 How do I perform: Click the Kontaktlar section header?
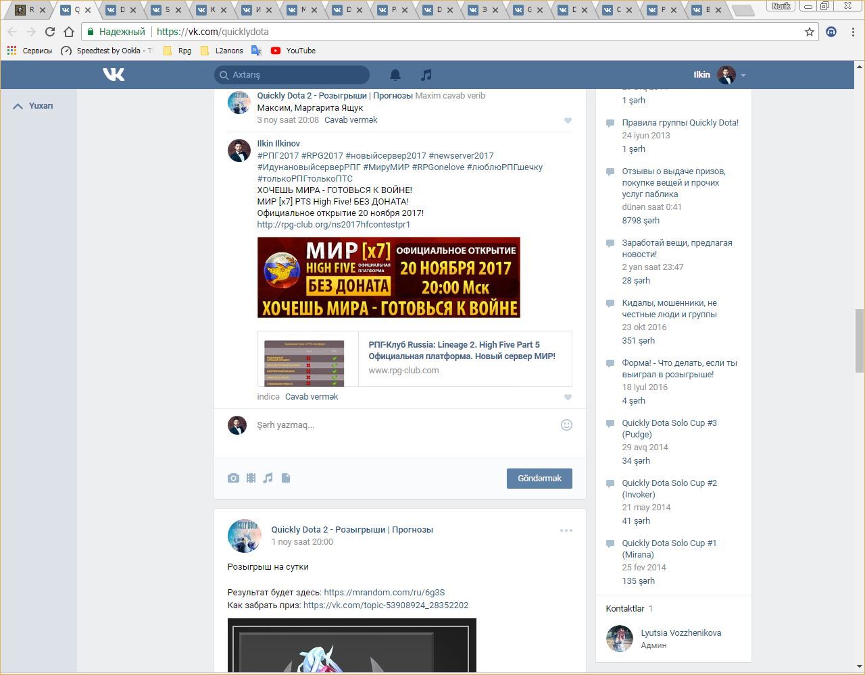coord(625,609)
